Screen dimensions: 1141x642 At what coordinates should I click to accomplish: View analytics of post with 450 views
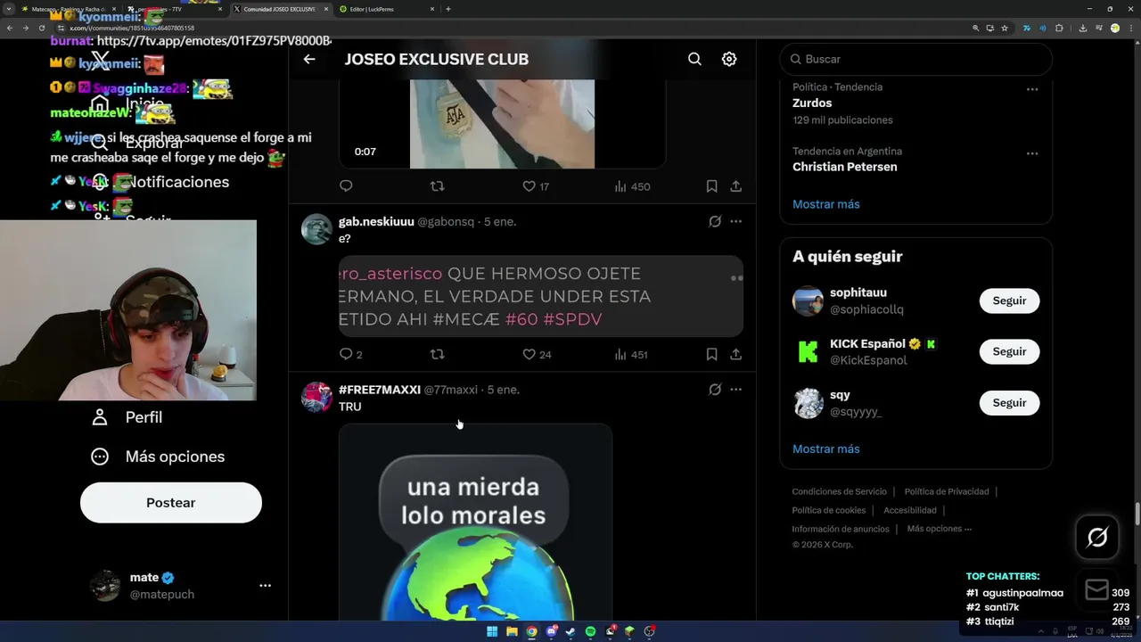click(x=632, y=186)
